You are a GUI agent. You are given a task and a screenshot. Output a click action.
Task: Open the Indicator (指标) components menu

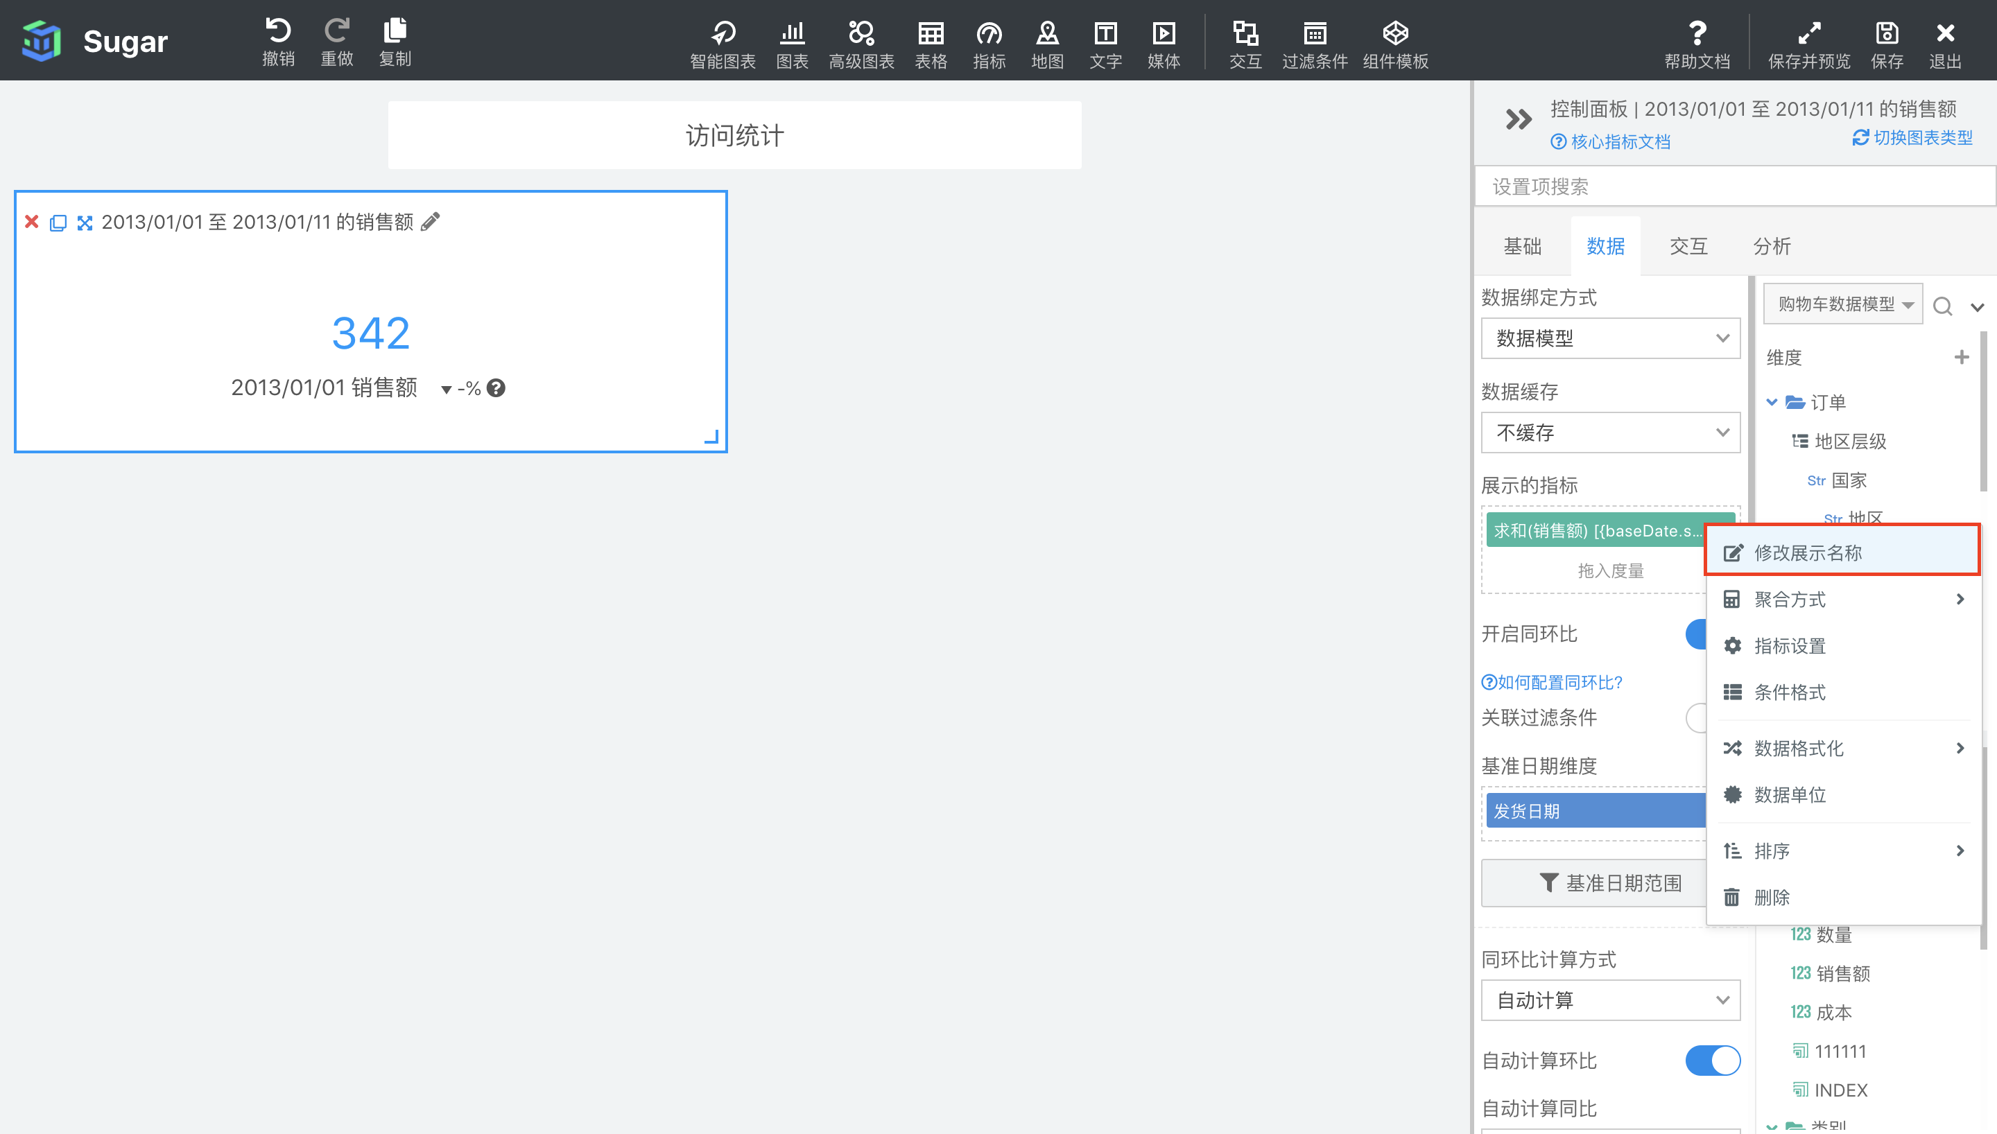pyautogui.click(x=989, y=45)
